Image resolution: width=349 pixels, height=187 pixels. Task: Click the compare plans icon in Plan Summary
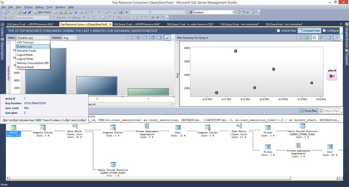(321, 38)
